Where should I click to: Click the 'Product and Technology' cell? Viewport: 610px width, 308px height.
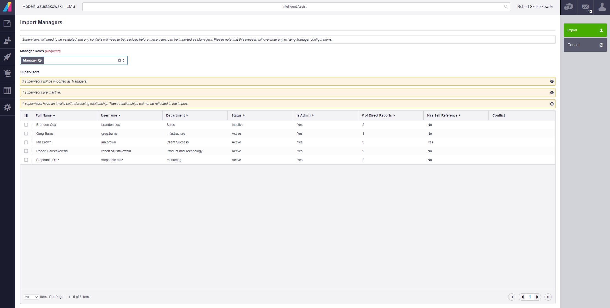click(x=184, y=151)
